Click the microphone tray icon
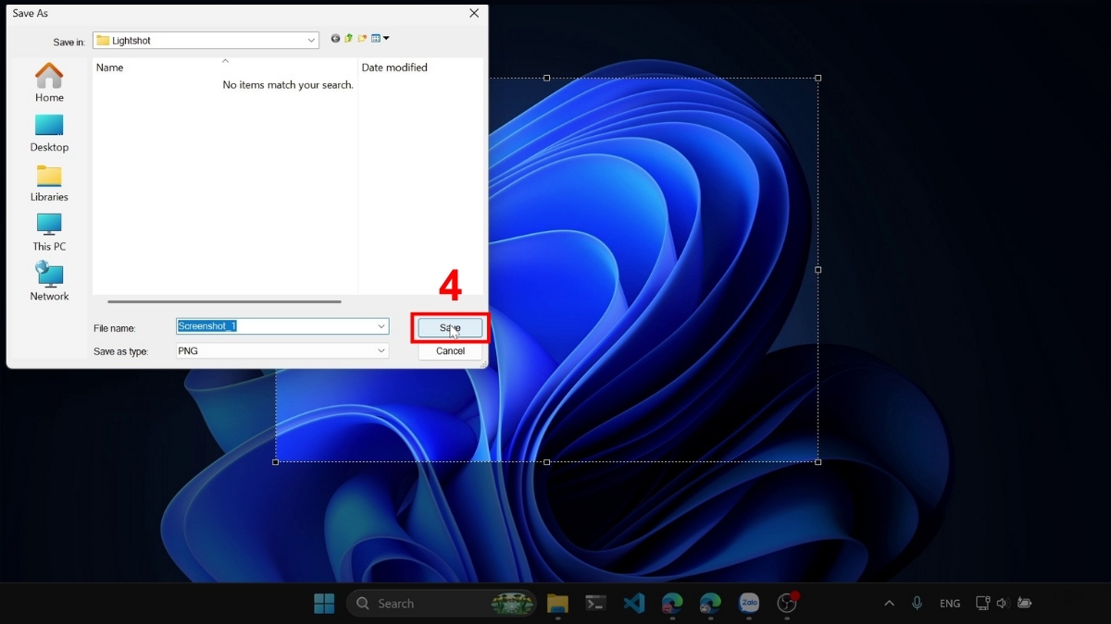Image resolution: width=1111 pixels, height=624 pixels. click(x=917, y=604)
